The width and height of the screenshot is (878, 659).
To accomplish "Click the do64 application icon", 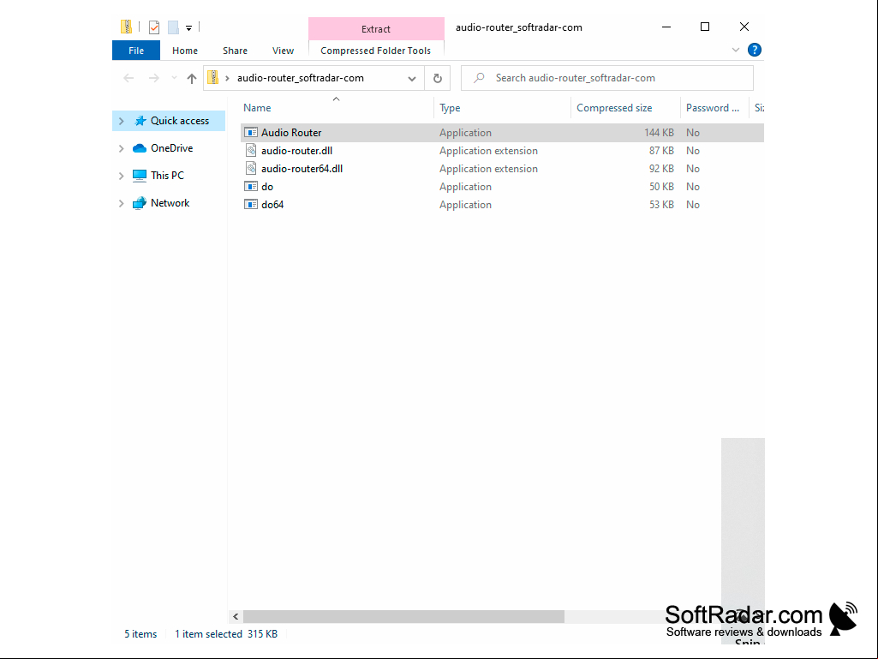I will pyautogui.click(x=251, y=205).
